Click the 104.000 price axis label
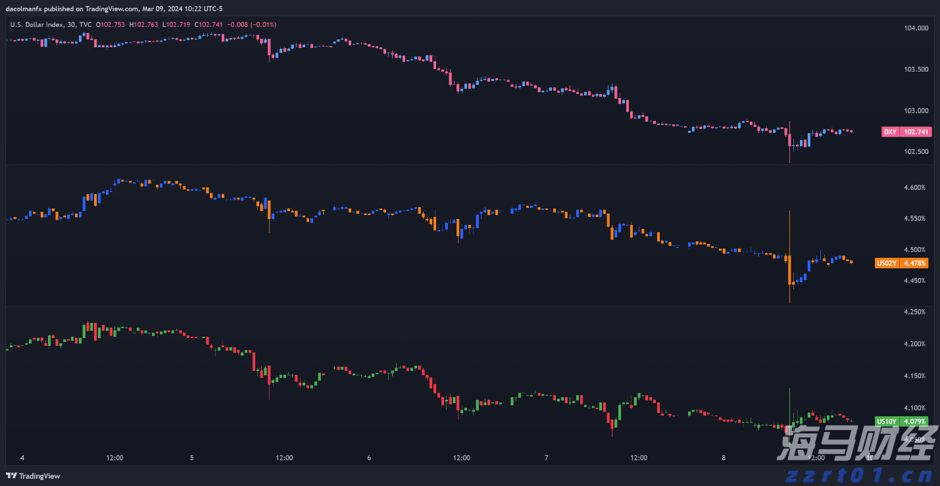This screenshot has height=486, width=940. point(916,28)
